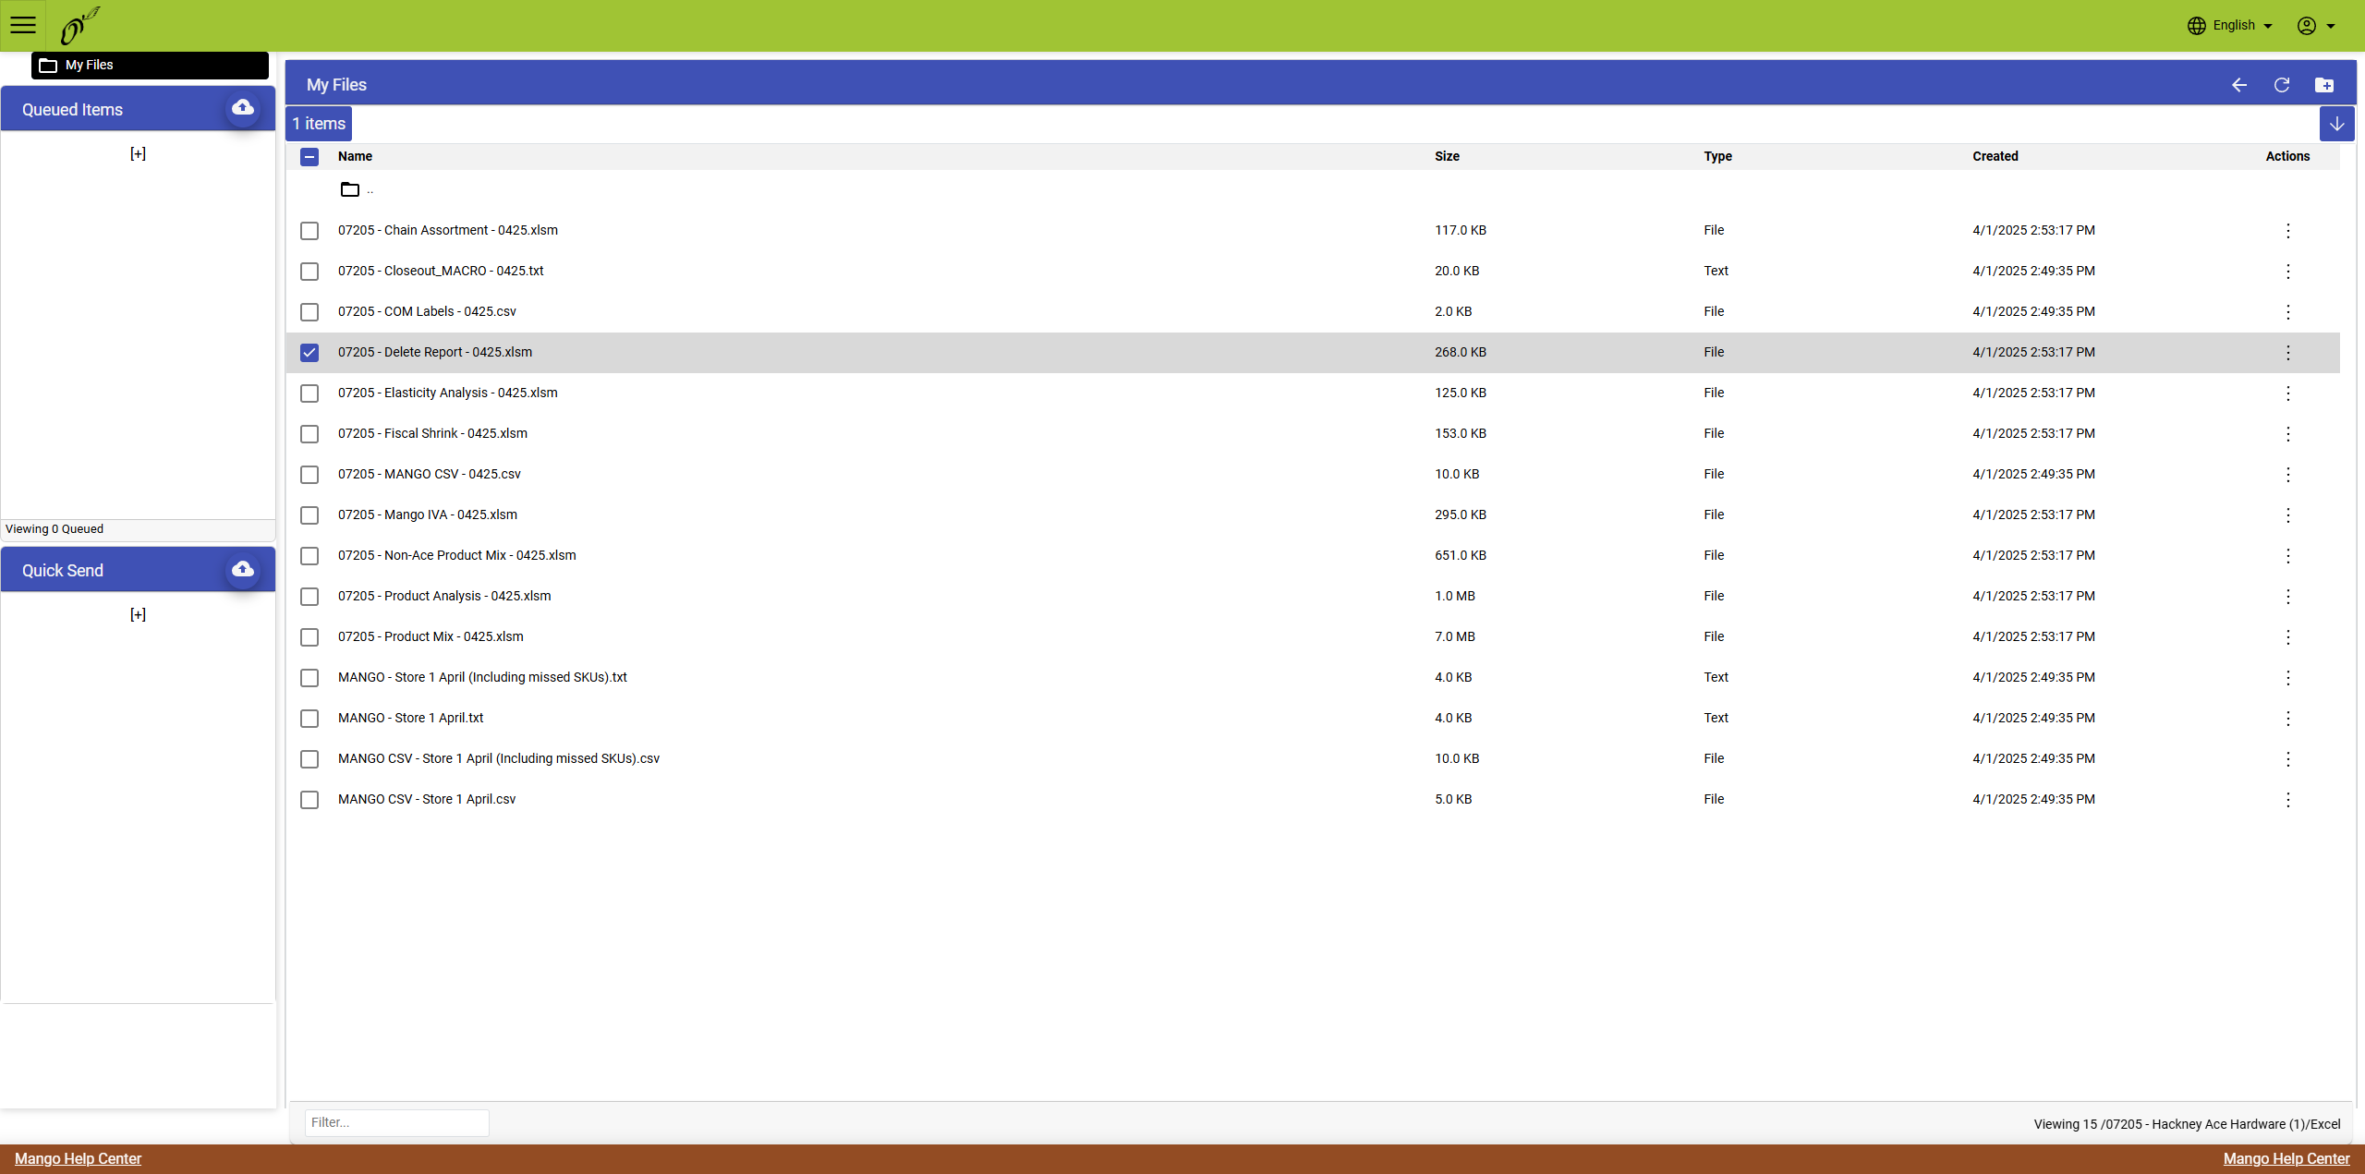
Task: Click the Queued Items cloud upload icon
Action: [x=243, y=108]
